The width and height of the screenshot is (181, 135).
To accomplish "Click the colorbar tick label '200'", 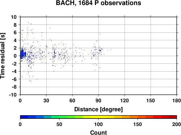I will [176, 124].
